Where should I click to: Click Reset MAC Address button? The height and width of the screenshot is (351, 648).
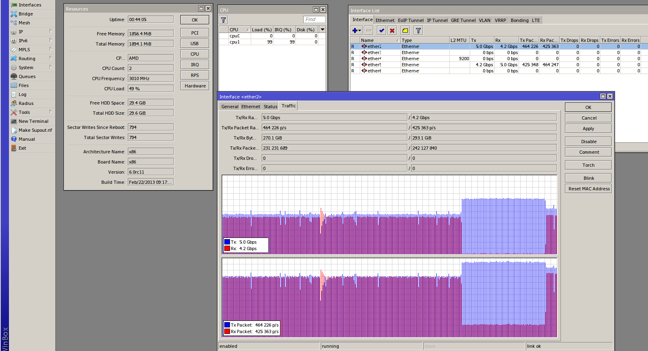pyautogui.click(x=588, y=189)
